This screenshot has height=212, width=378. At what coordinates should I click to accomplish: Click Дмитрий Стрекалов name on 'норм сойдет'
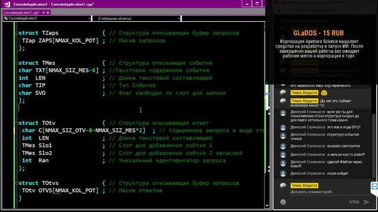[308, 173]
